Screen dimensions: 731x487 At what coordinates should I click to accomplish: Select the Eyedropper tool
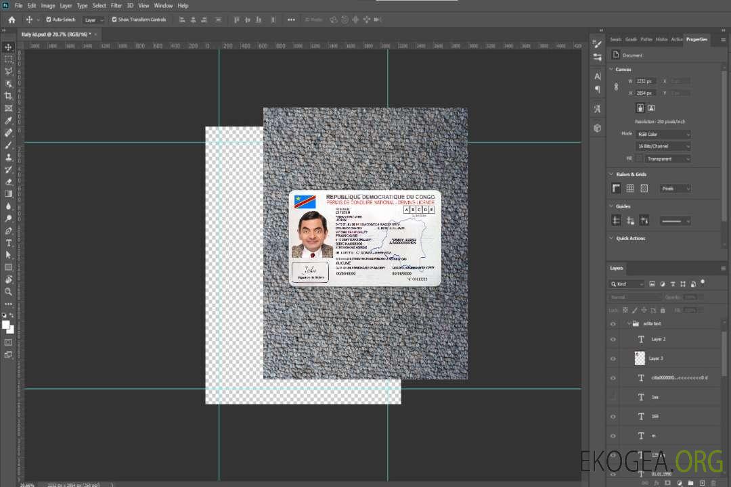coord(8,120)
